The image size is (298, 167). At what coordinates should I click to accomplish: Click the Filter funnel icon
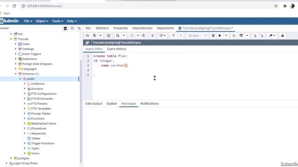click(x=174, y=36)
